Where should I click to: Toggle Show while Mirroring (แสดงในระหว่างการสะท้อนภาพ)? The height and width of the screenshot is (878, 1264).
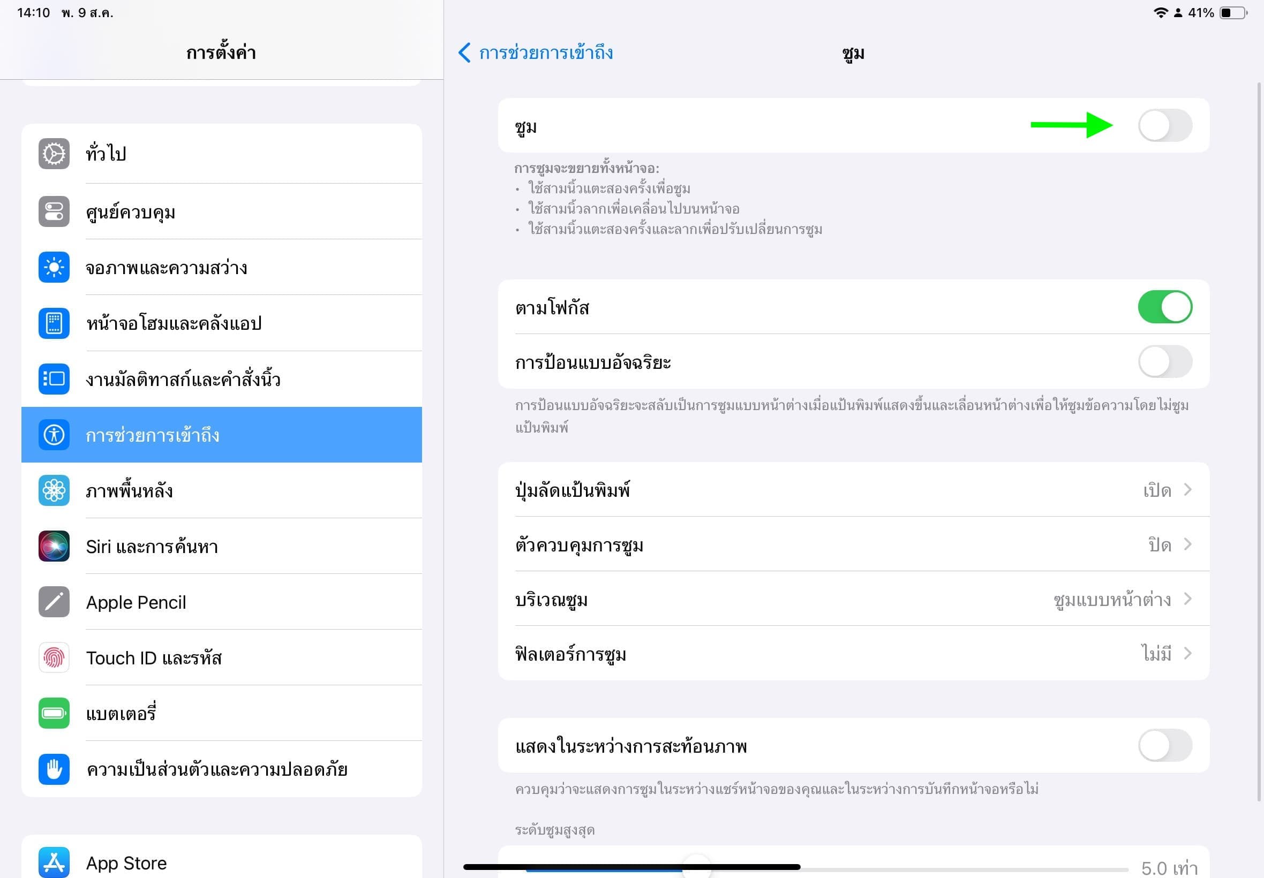(x=1164, y=746)
